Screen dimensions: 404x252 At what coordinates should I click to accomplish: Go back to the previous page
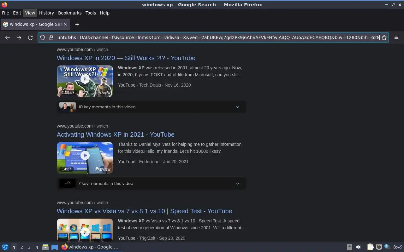pos(8,37)
